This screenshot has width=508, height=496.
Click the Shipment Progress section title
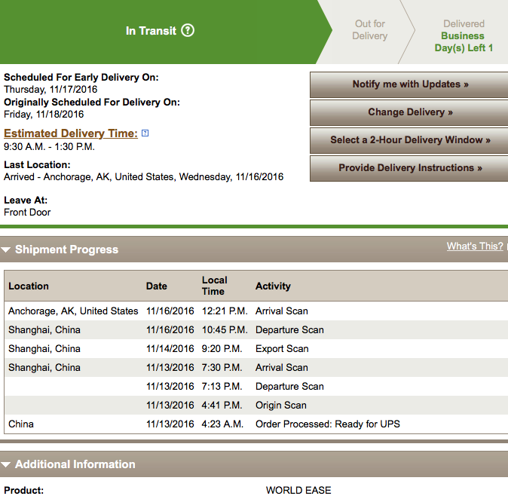[67, 250]
